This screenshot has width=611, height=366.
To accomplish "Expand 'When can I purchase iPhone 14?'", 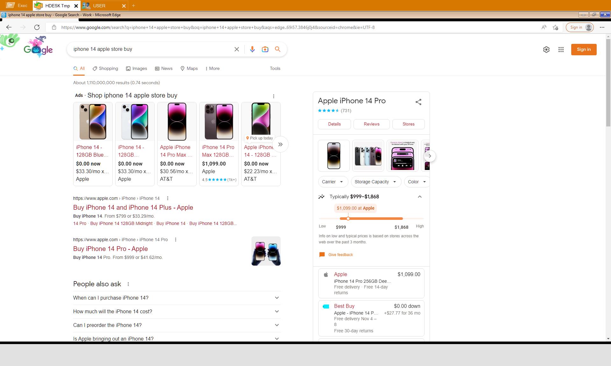I will point(177,298).
